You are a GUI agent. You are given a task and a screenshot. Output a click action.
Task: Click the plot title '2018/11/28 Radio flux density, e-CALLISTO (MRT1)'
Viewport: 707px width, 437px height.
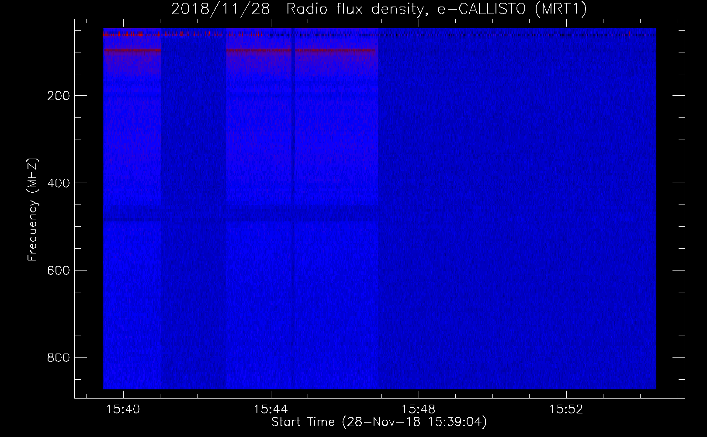(379, 9)
